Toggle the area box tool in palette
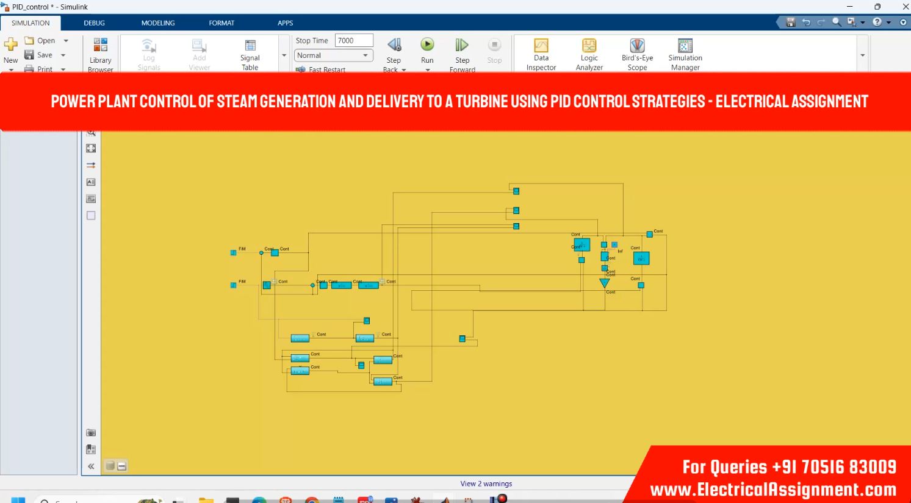This screenshot has height=503, width=911. click(91, 216)
